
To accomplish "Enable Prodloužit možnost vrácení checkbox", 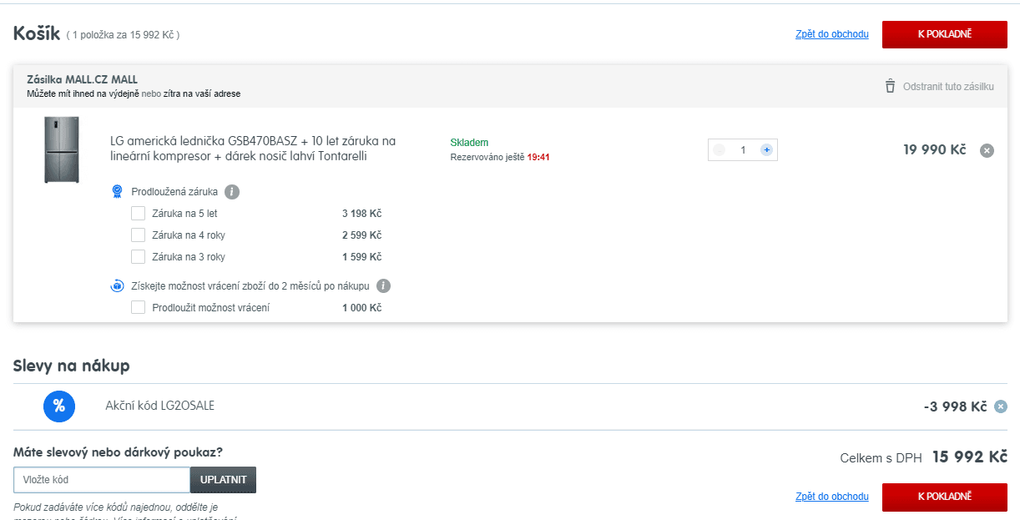I will coord(139,308).
